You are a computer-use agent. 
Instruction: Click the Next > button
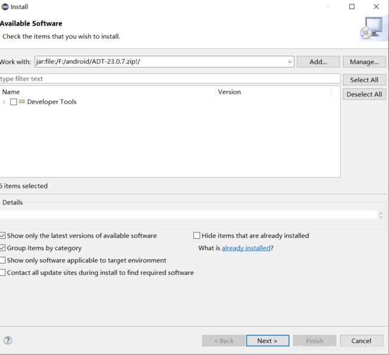coord(268,341)
